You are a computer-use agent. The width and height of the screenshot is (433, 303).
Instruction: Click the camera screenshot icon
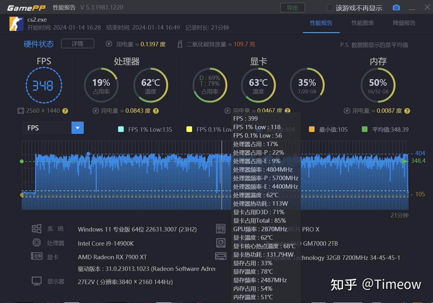click(x=396, y=8)
